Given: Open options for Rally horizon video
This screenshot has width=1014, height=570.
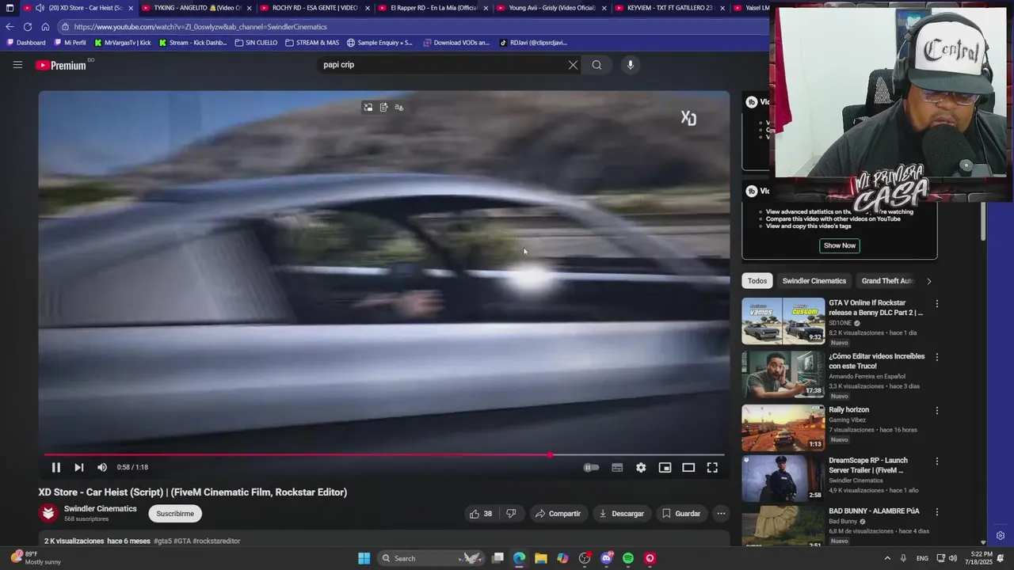Looking at the screenshot, I should (x=937, y=411).
